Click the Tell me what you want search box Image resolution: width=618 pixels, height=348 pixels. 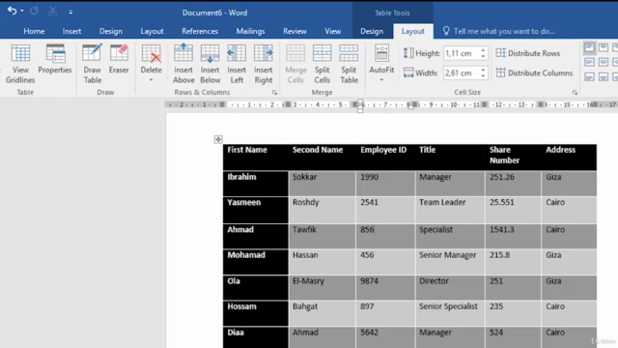pos(498,31)
